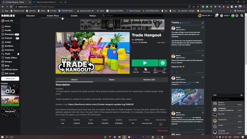Viewport: 247px width, 139px height.
Task: Reload the browser page
Action: click(11, 7)
